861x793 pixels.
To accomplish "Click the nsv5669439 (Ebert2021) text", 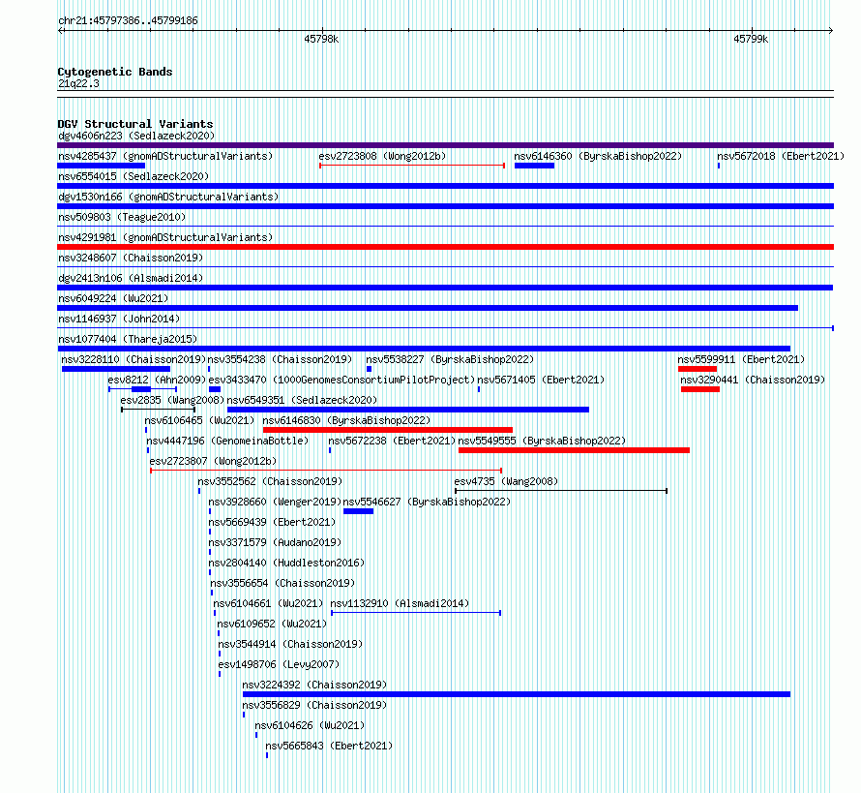I will [x=272, y=522].
